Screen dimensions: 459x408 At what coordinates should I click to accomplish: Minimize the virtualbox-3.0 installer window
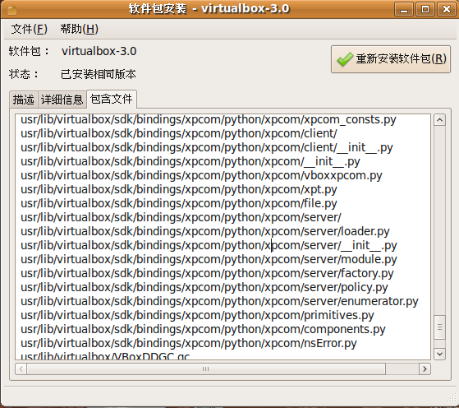404,9
